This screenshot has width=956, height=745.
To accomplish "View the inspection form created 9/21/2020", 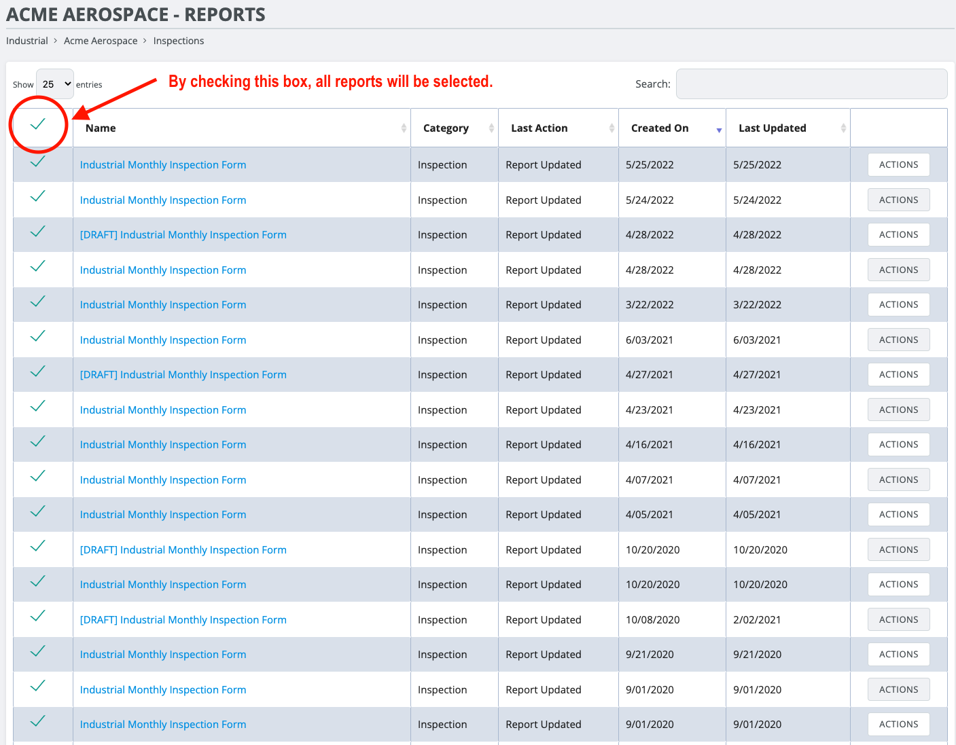I will click(x=163, y=655).
